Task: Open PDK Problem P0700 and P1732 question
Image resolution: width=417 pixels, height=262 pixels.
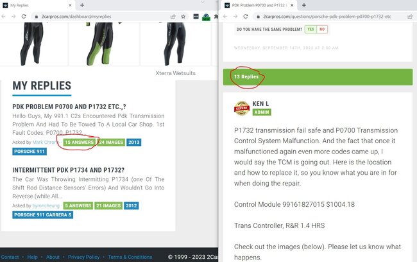Action: coord(69,107)
